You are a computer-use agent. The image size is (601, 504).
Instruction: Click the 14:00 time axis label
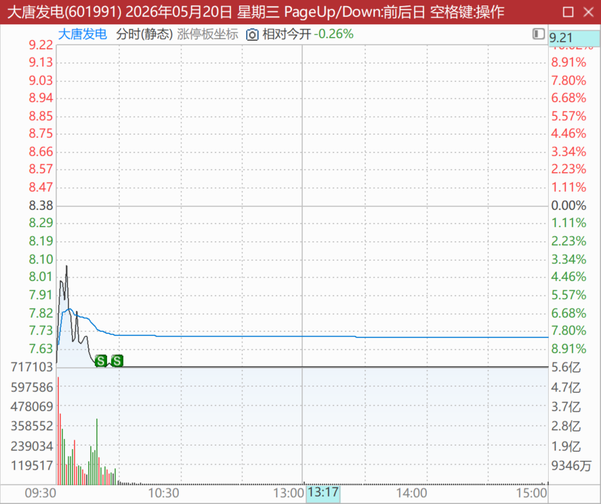pyautogui.click(x=412, y=493)
